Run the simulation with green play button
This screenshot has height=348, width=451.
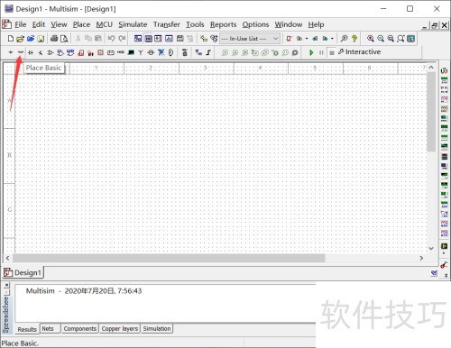(311, 52)
